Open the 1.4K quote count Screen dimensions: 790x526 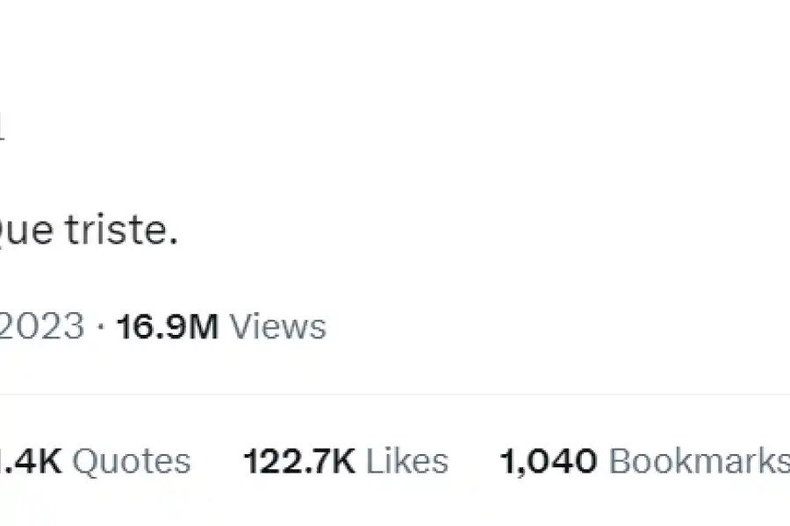[x=30, y=461]
